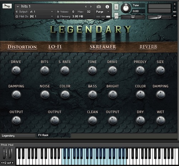Click the Memory 3.95 MB readout
Viewport: 179px width, 166px height.
tap(78, 16)
